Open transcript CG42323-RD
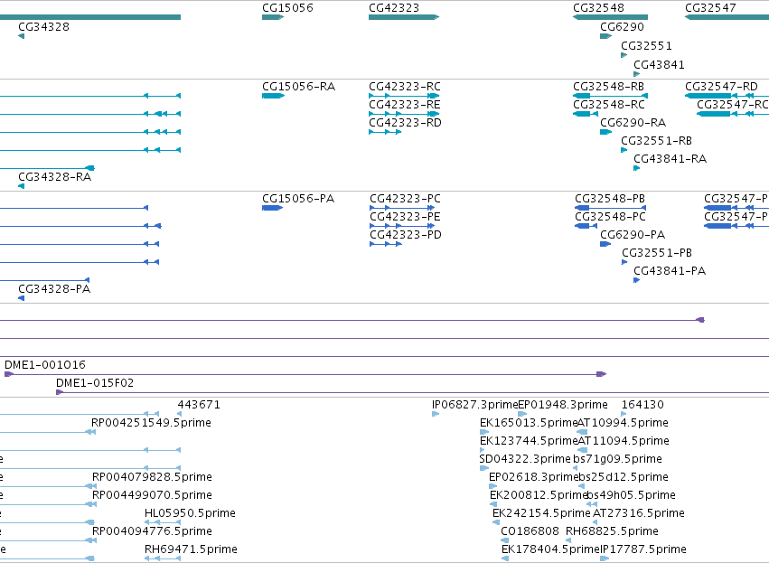Image resolution: width=769 pixels, height=563 pixels. pyautogui.click(x=405, y=123)
